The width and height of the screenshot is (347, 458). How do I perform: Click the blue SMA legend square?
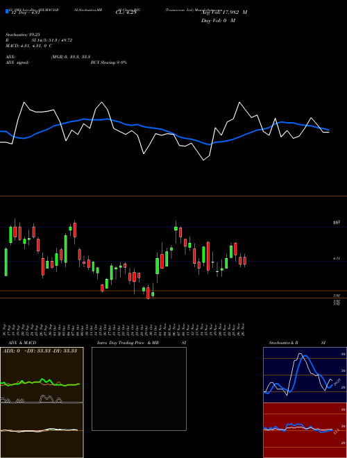7,11
